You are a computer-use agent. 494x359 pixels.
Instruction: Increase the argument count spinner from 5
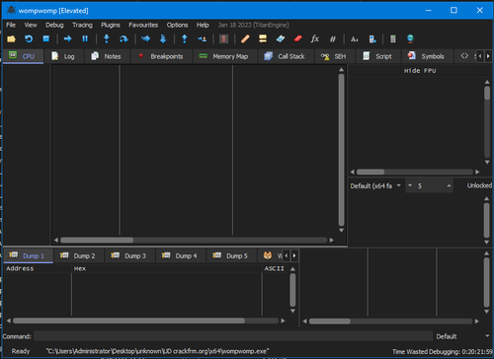[x=449, y=185]
